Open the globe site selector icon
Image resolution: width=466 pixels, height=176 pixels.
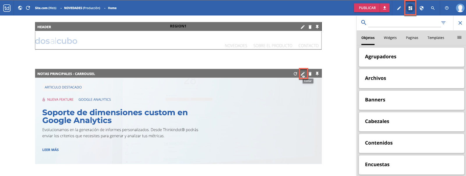point(20,8)
